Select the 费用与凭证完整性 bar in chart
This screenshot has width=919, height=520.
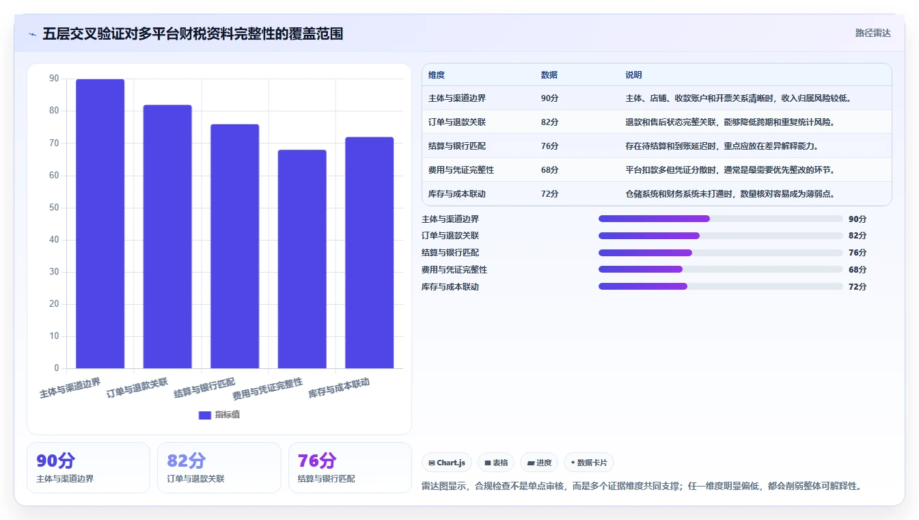click(302, 259)
